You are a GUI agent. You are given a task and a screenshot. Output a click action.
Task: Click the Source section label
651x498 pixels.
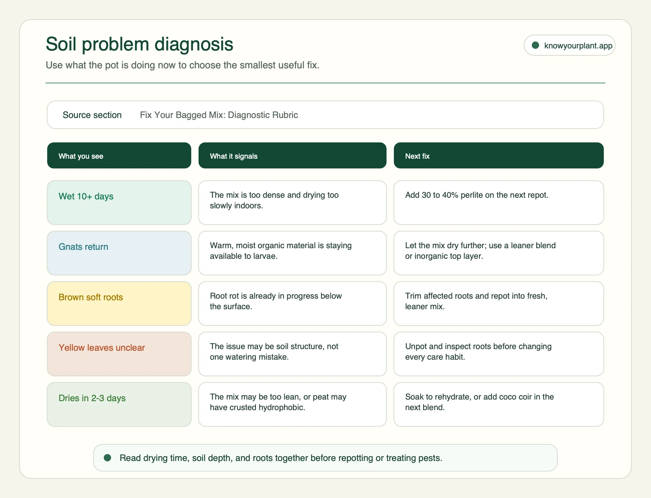click(x=92, y=115)
